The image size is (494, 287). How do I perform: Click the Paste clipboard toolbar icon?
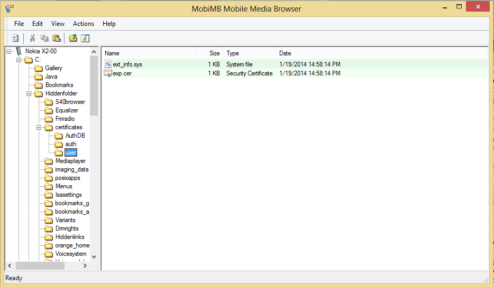point(57,38)
